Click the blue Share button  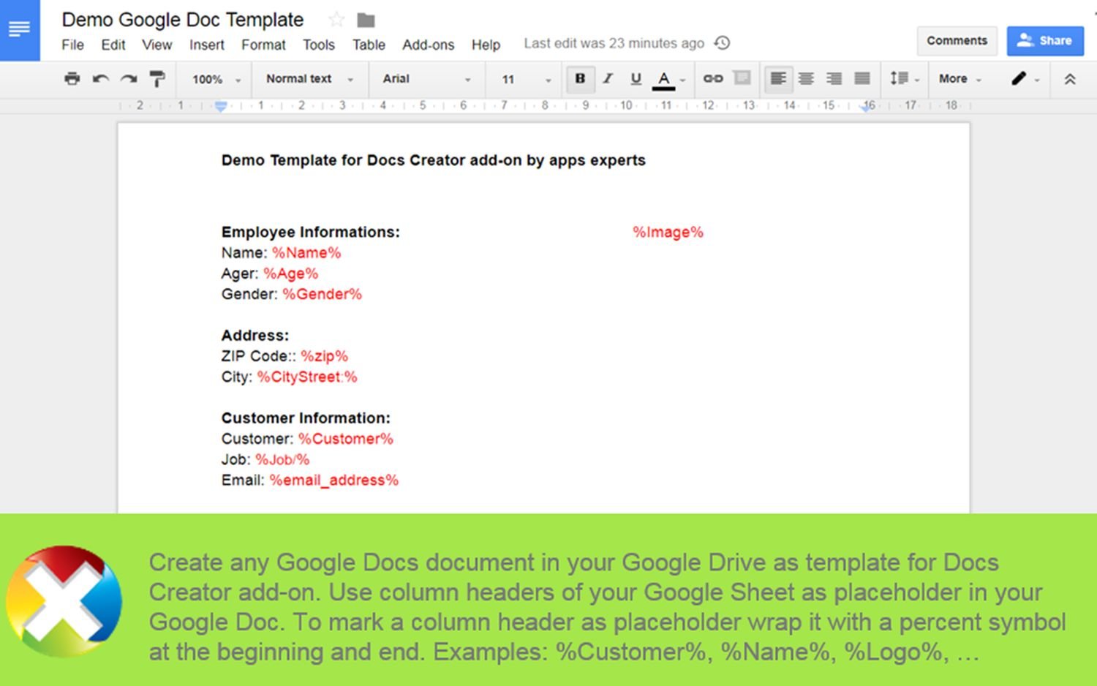coord(1044,41)
